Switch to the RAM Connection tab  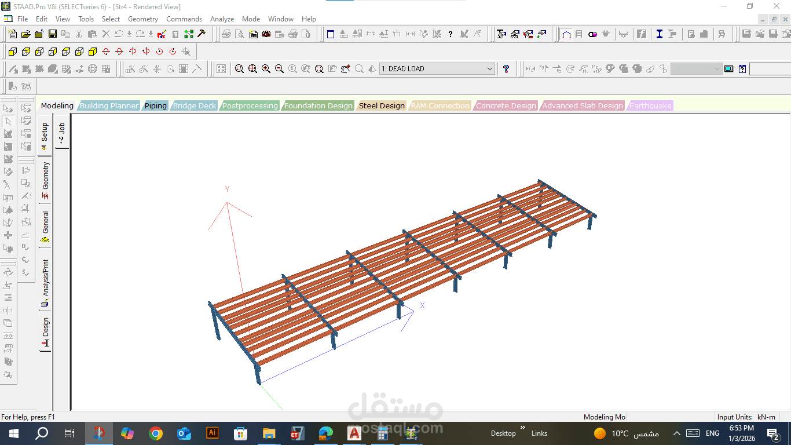pyautogui.click(x=440, y=105)
